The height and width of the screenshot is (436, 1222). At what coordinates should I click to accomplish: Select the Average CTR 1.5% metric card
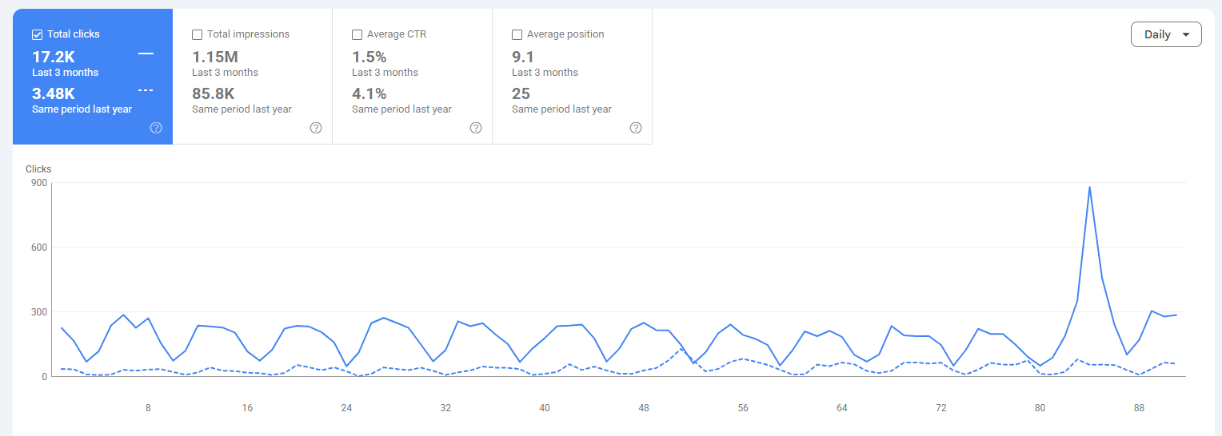(413, 77)
